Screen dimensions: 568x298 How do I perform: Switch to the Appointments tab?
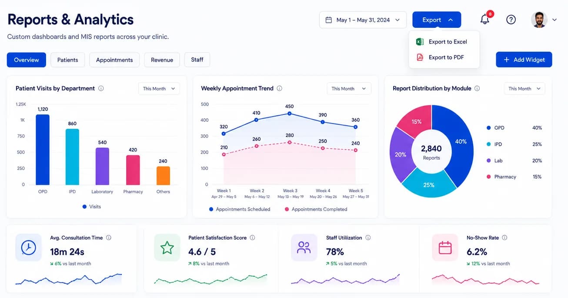pyautogui.click(x=114, y=60)
